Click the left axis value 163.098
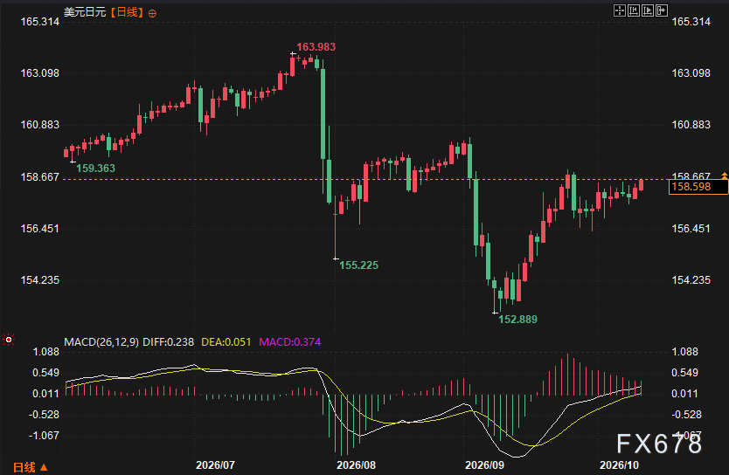 (40, 73)
